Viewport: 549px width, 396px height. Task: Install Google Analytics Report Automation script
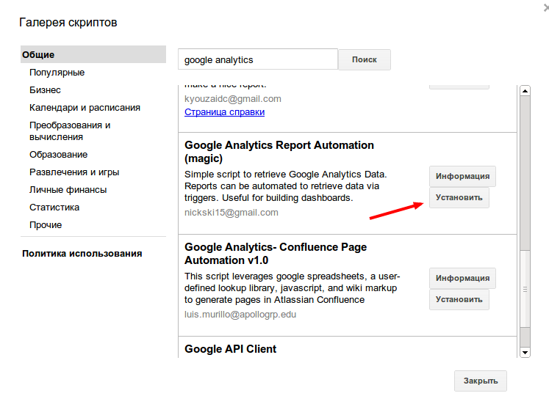pos(459,197)
